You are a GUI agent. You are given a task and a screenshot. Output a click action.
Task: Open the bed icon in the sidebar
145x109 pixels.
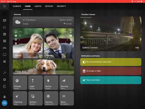[5, 48]
